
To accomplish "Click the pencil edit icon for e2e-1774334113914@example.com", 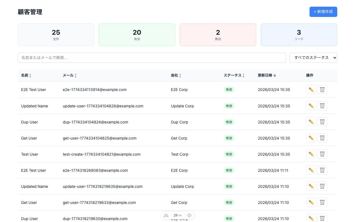I will (x=311, y=90).
